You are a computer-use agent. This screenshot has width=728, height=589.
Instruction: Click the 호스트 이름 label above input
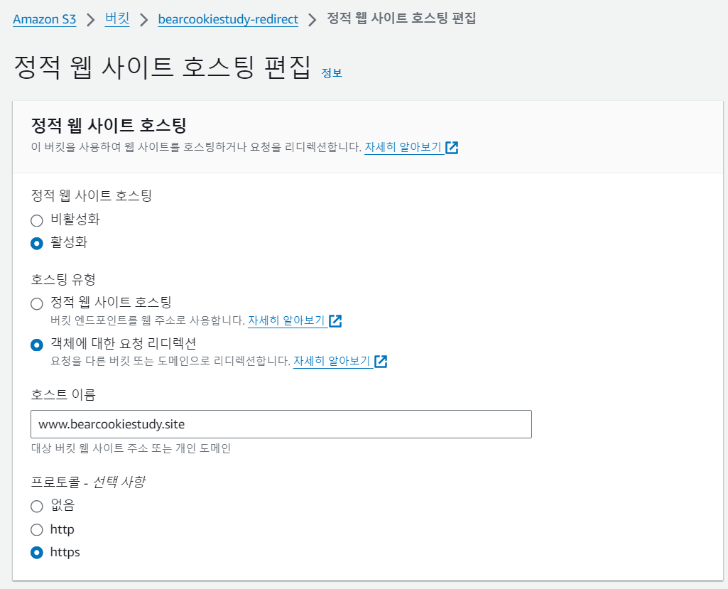click(x=63, y=394)
